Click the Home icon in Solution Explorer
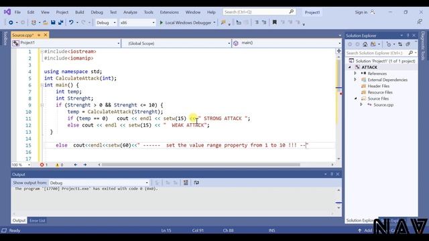 (x=365, y=44)
